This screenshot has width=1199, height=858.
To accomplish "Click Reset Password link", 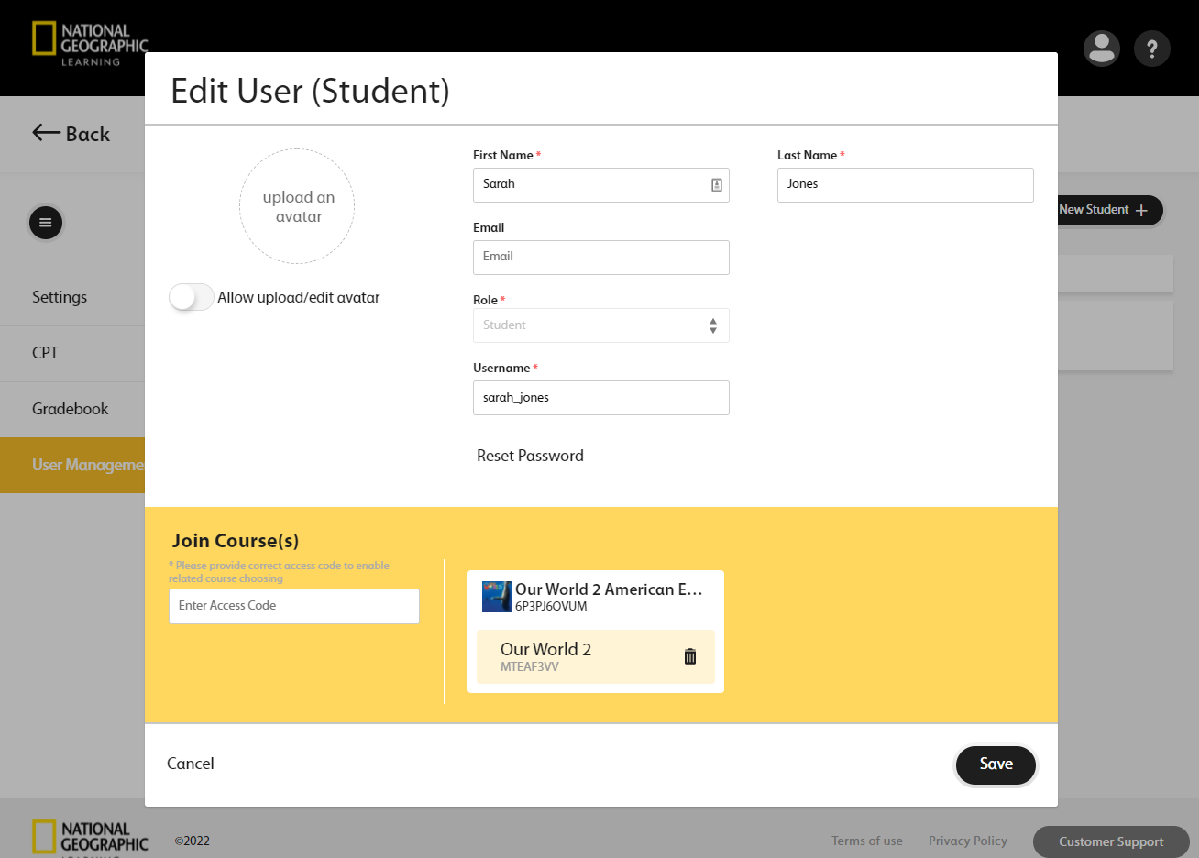I will pos(530,456).
